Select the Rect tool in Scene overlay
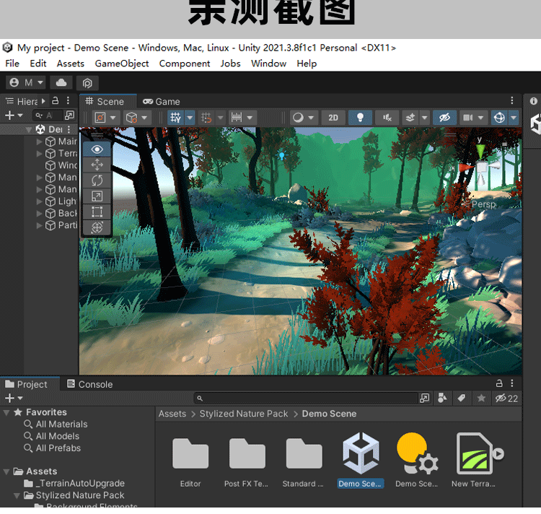 click(x=97, y=212)
